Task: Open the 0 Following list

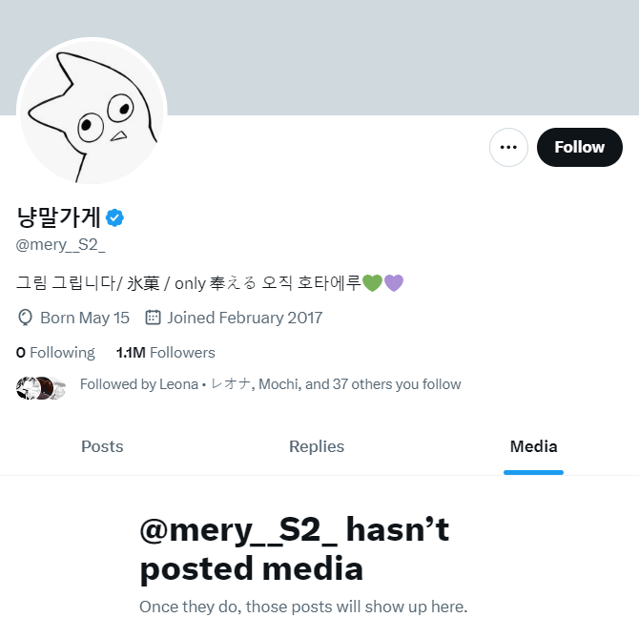Action: pyautogui.click(x=55, y=353)
